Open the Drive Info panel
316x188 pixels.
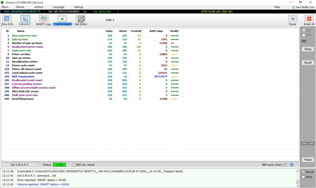[7, 21]
